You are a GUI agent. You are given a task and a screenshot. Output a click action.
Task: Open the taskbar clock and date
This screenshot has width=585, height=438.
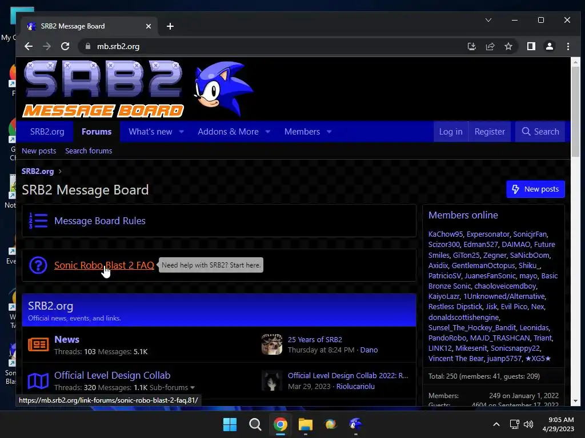(x=558, y=424)
